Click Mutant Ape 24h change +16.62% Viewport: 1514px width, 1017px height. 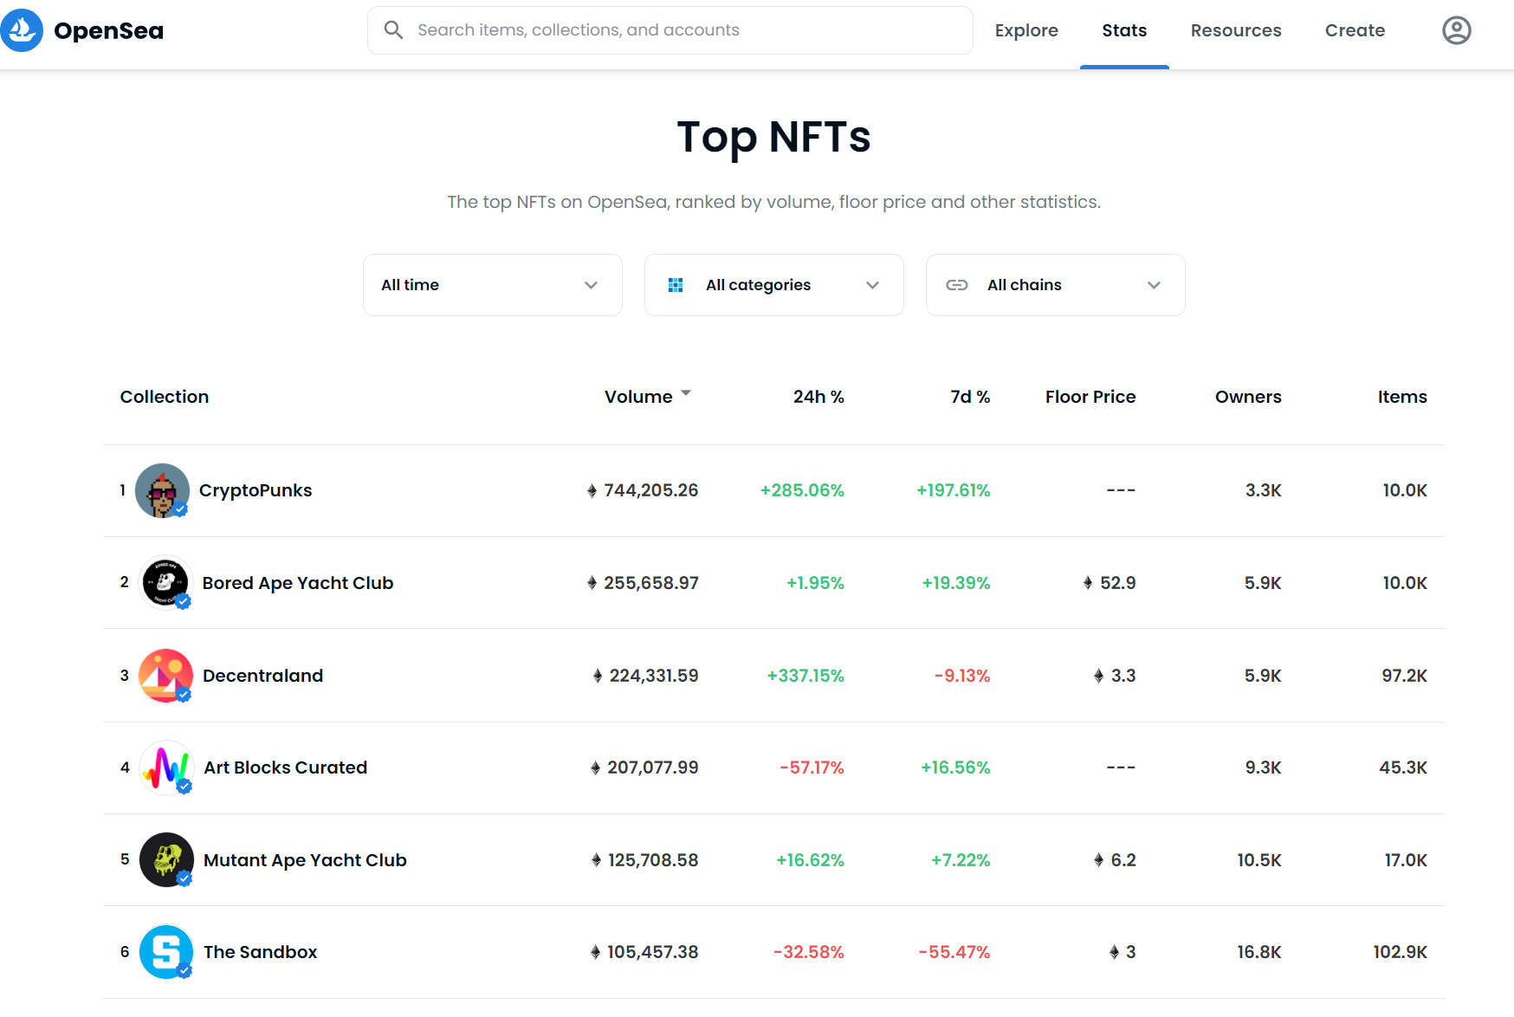pyautogui.click(x=810, y=860)
